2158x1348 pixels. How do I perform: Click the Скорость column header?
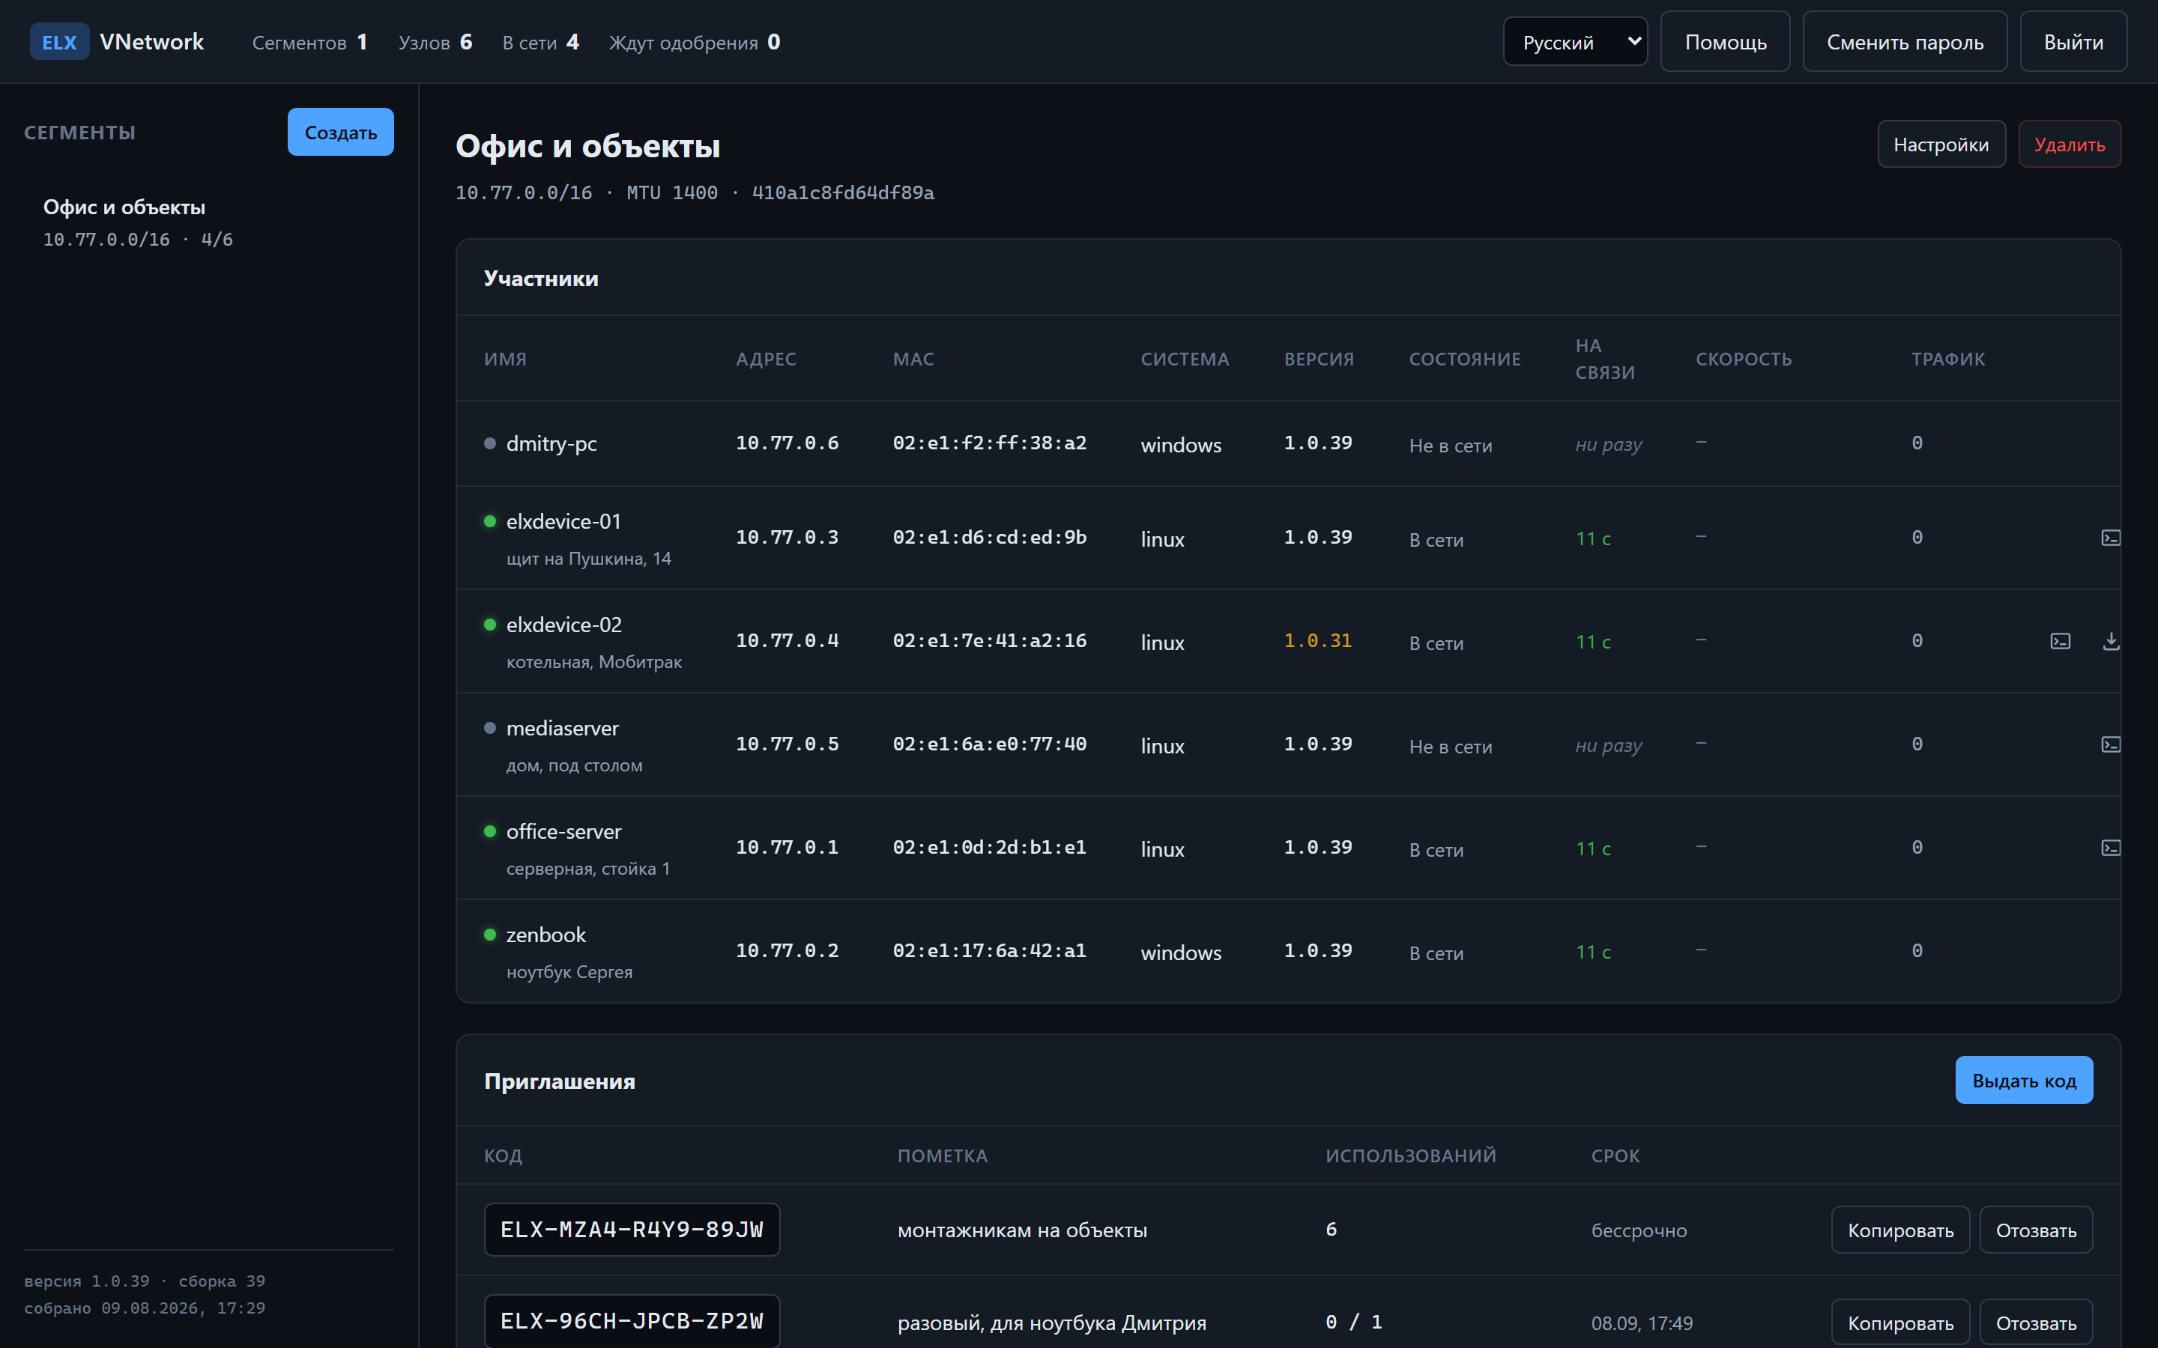1744,359
